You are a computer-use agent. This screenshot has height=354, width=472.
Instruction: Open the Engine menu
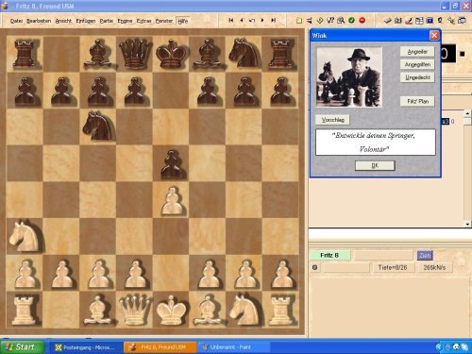125,21
